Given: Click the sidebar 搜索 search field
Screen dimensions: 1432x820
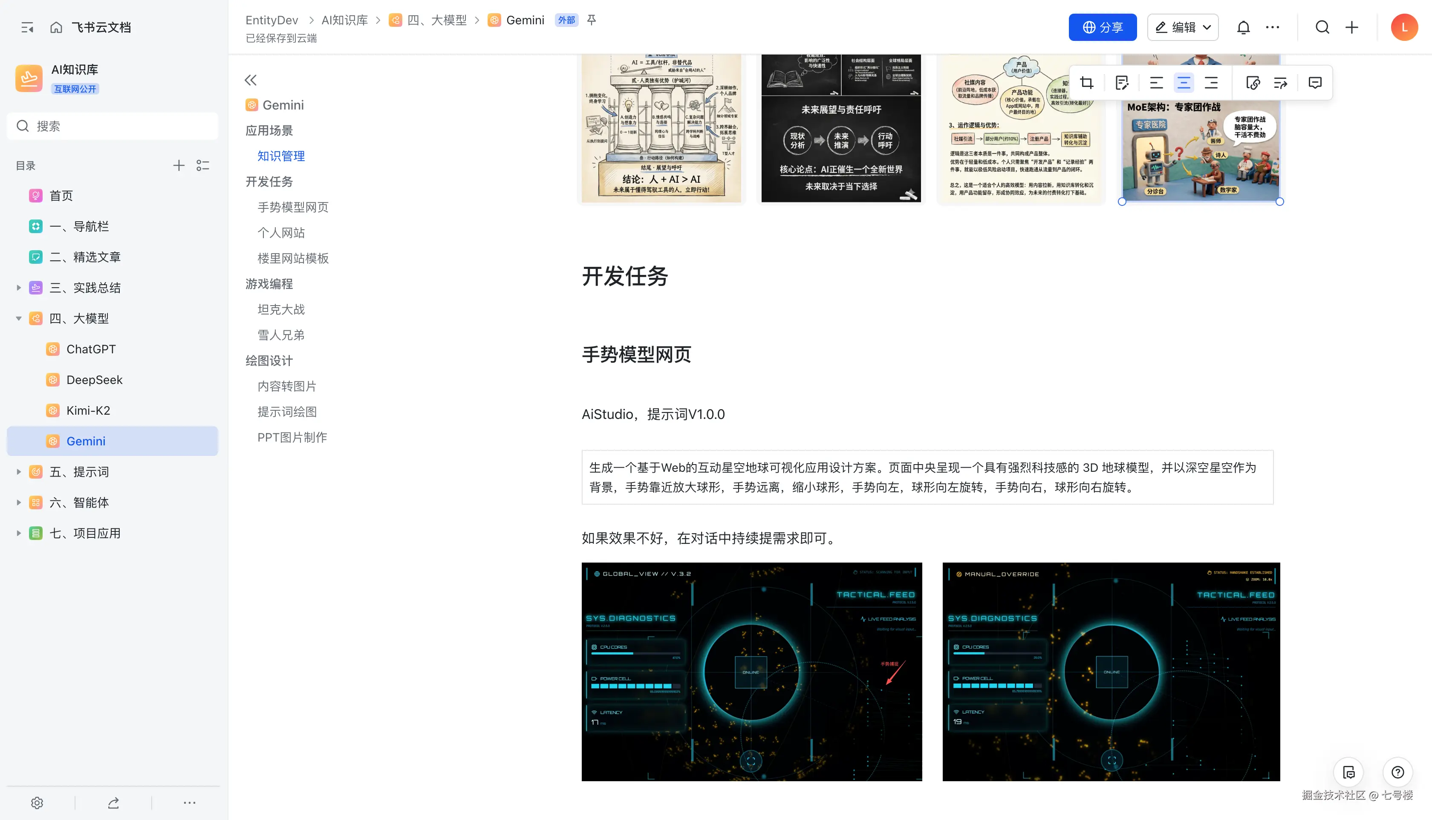Looking at the screenshot, I should pyautogui.click(x=113, y=126).
